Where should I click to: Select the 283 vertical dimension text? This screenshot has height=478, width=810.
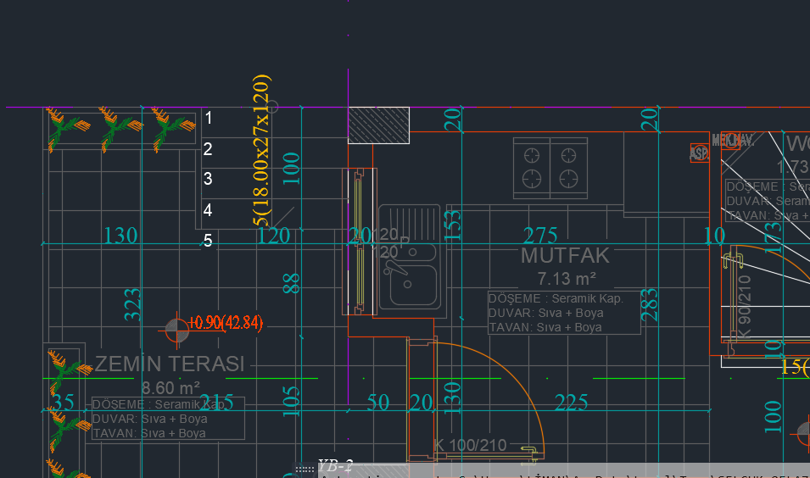[x=650, y=304]
